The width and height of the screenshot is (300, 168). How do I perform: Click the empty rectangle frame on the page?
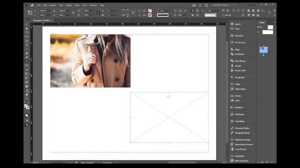click(169, 117)
